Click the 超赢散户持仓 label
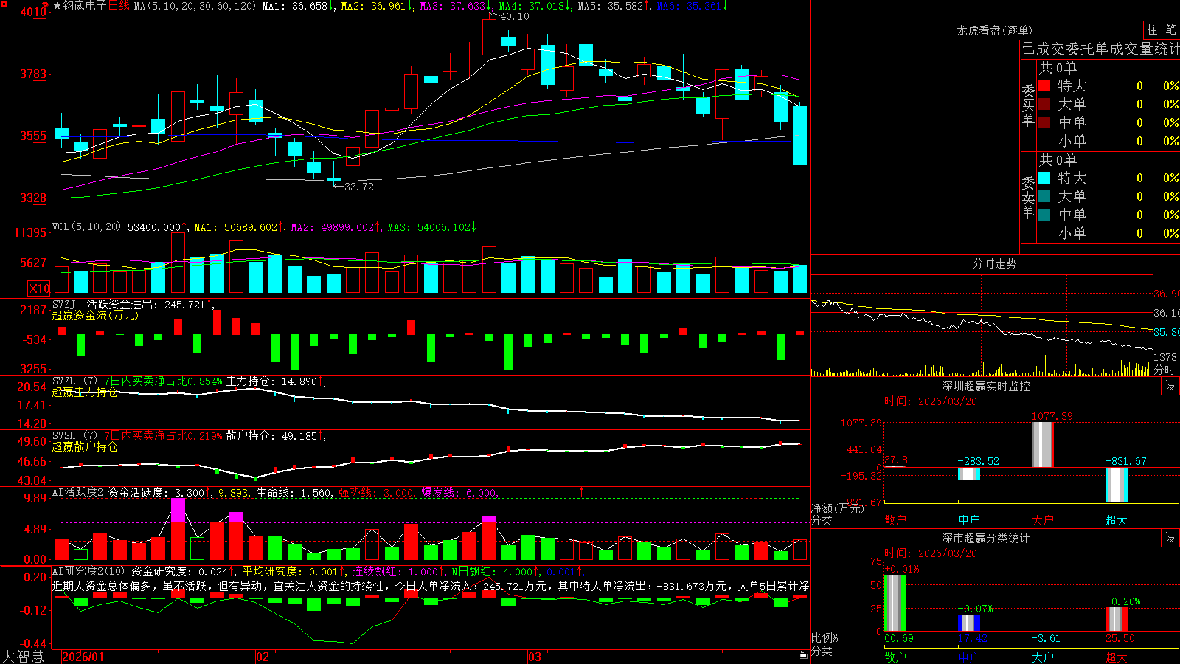This screenshot has height=664, width=1180. tap(85, 447)
